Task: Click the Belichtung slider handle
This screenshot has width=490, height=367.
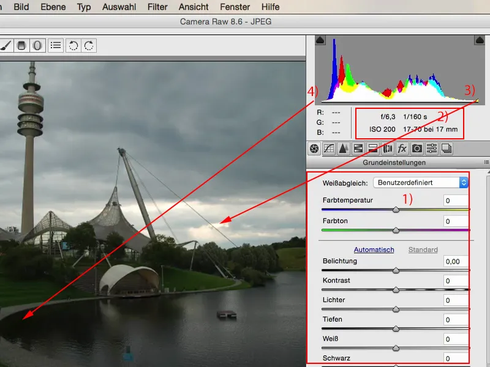Action: [x=396, y=270]
